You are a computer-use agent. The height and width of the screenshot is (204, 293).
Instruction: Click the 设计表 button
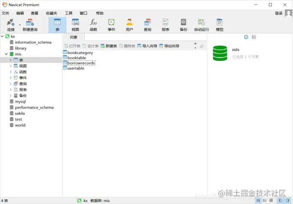91,46
